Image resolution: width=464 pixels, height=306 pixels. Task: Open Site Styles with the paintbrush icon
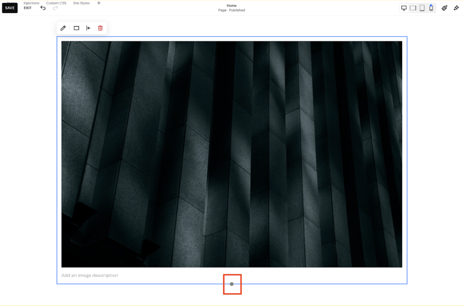444,8
